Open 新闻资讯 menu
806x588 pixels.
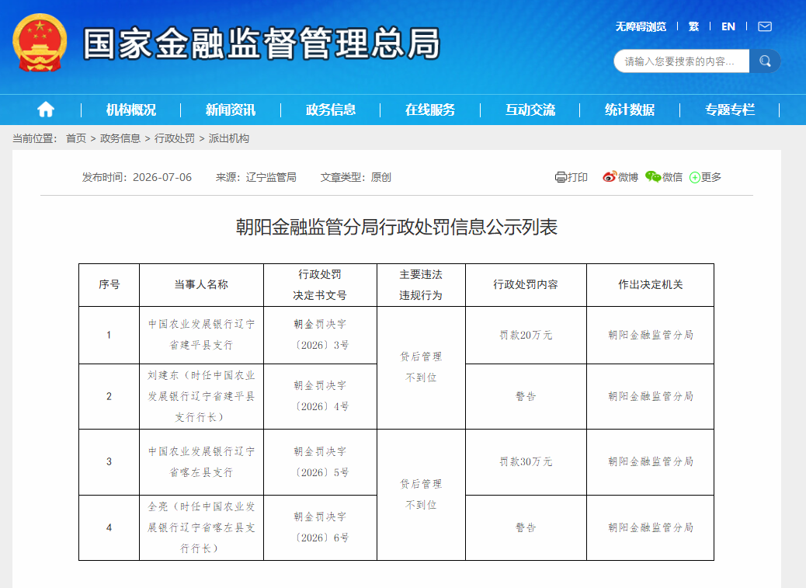[x=231, y=110]
